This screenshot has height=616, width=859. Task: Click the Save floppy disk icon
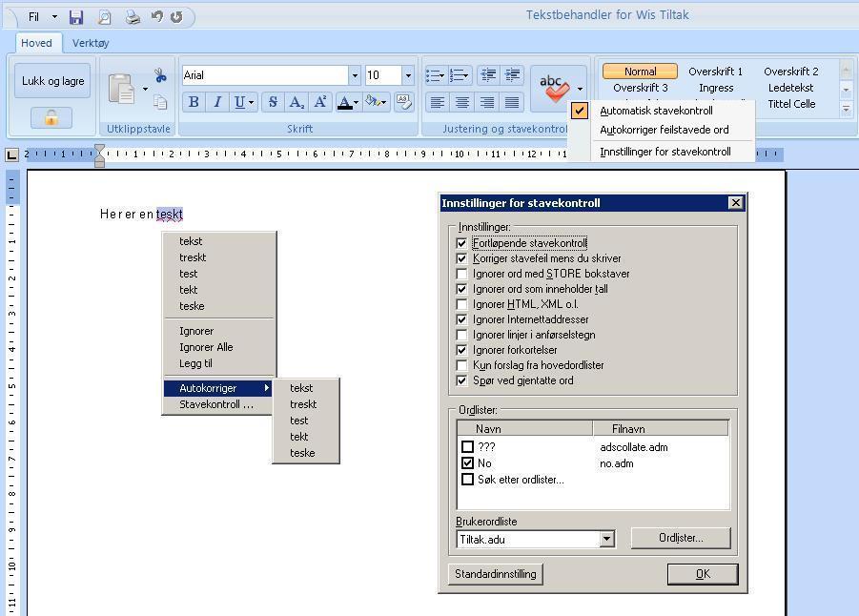click(76, 17)
